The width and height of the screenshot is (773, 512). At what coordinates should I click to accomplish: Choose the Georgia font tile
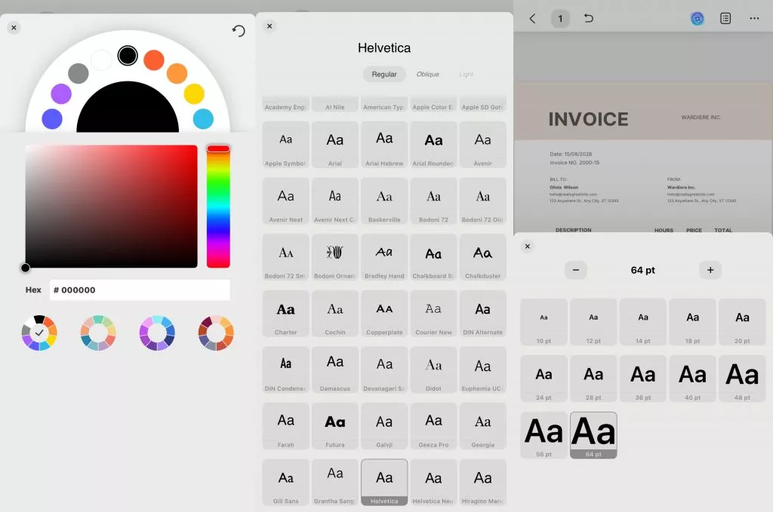[483, 426]
